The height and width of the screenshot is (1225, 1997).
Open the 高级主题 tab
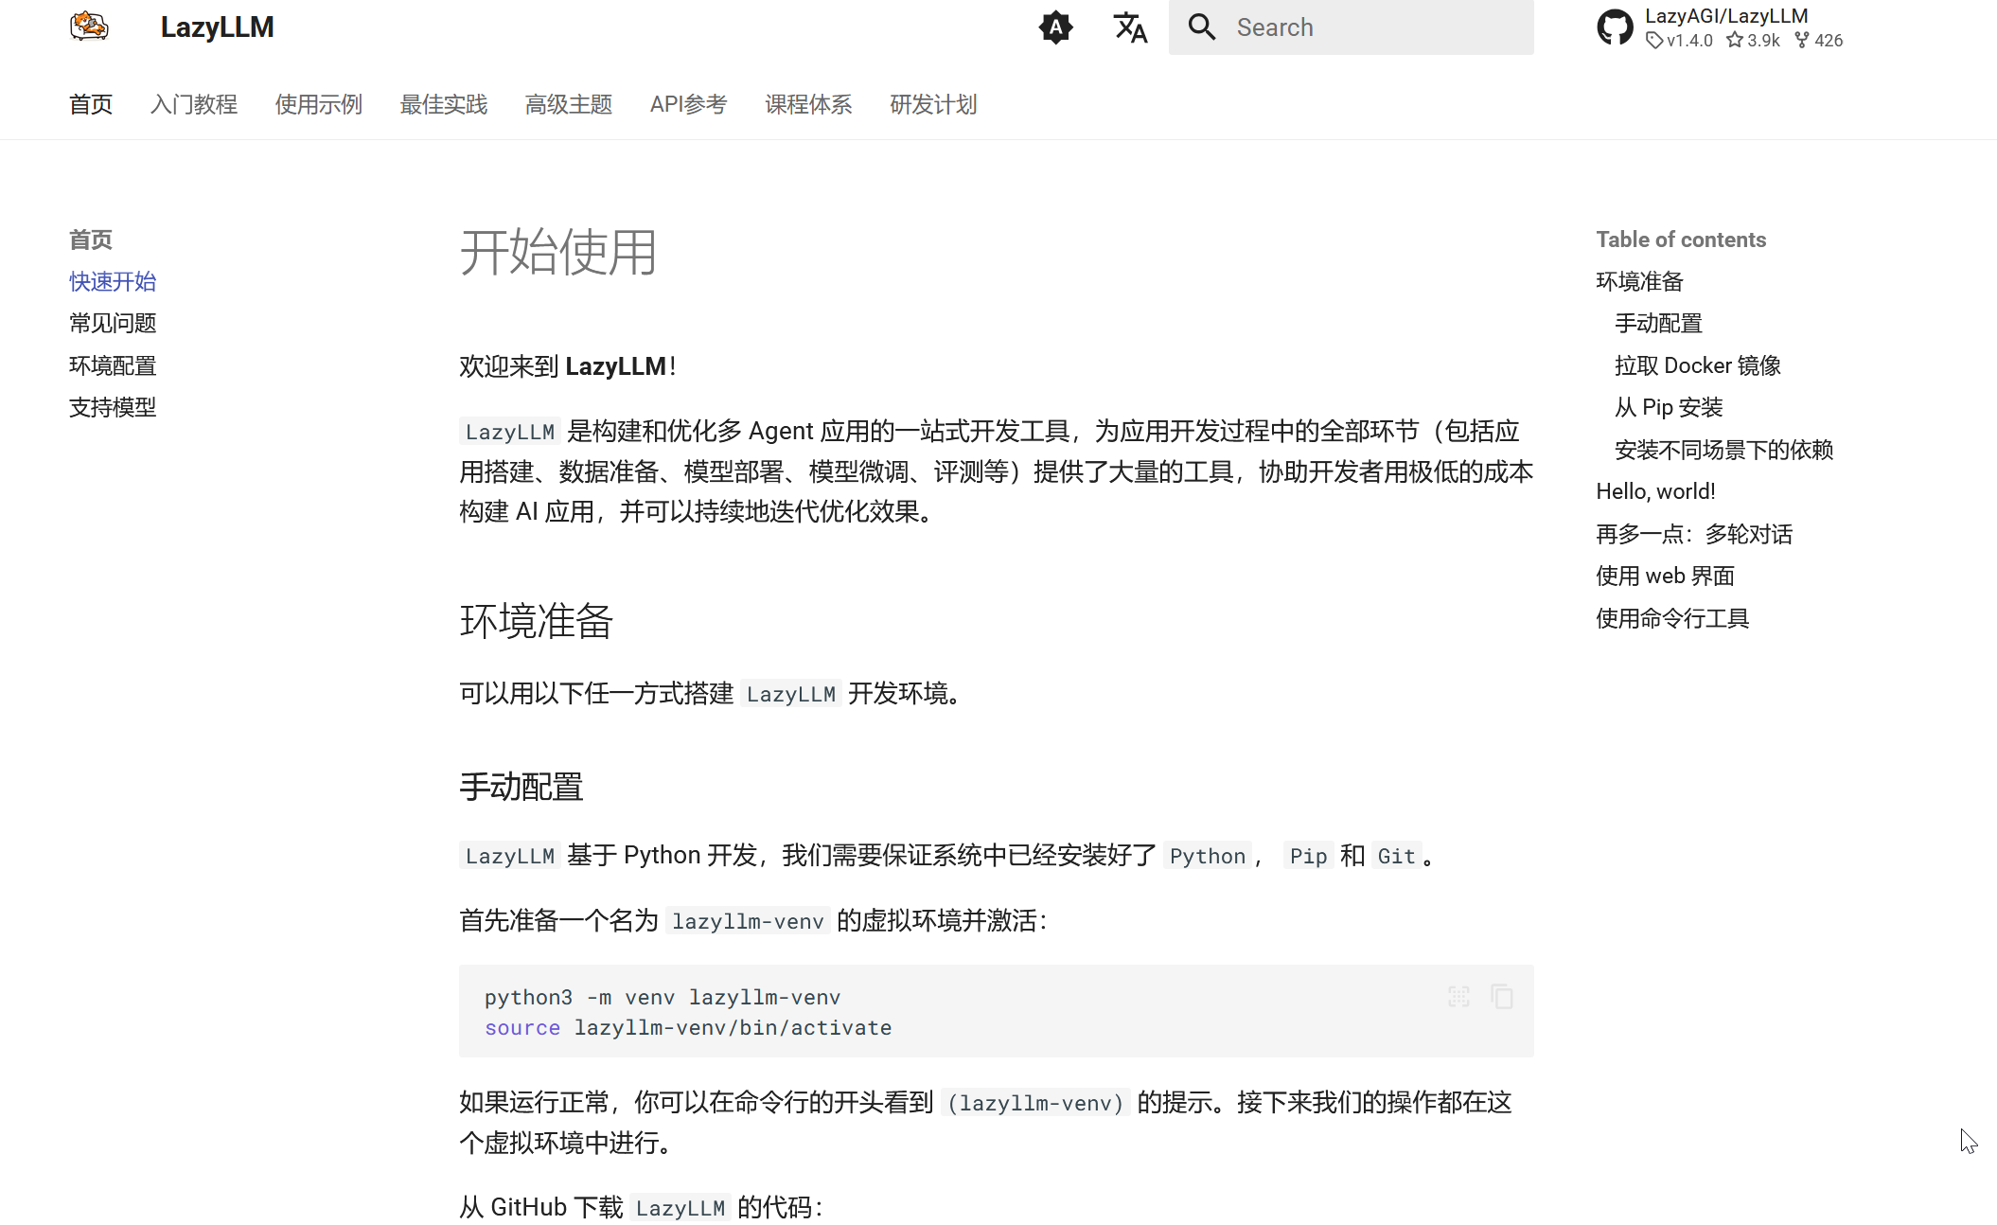[x=569, y=104]
